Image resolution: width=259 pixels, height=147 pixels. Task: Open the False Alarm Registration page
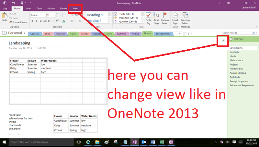click(x=242, y=85)
